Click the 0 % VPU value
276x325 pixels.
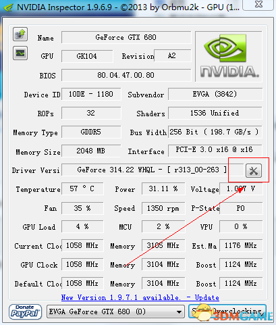241,226
